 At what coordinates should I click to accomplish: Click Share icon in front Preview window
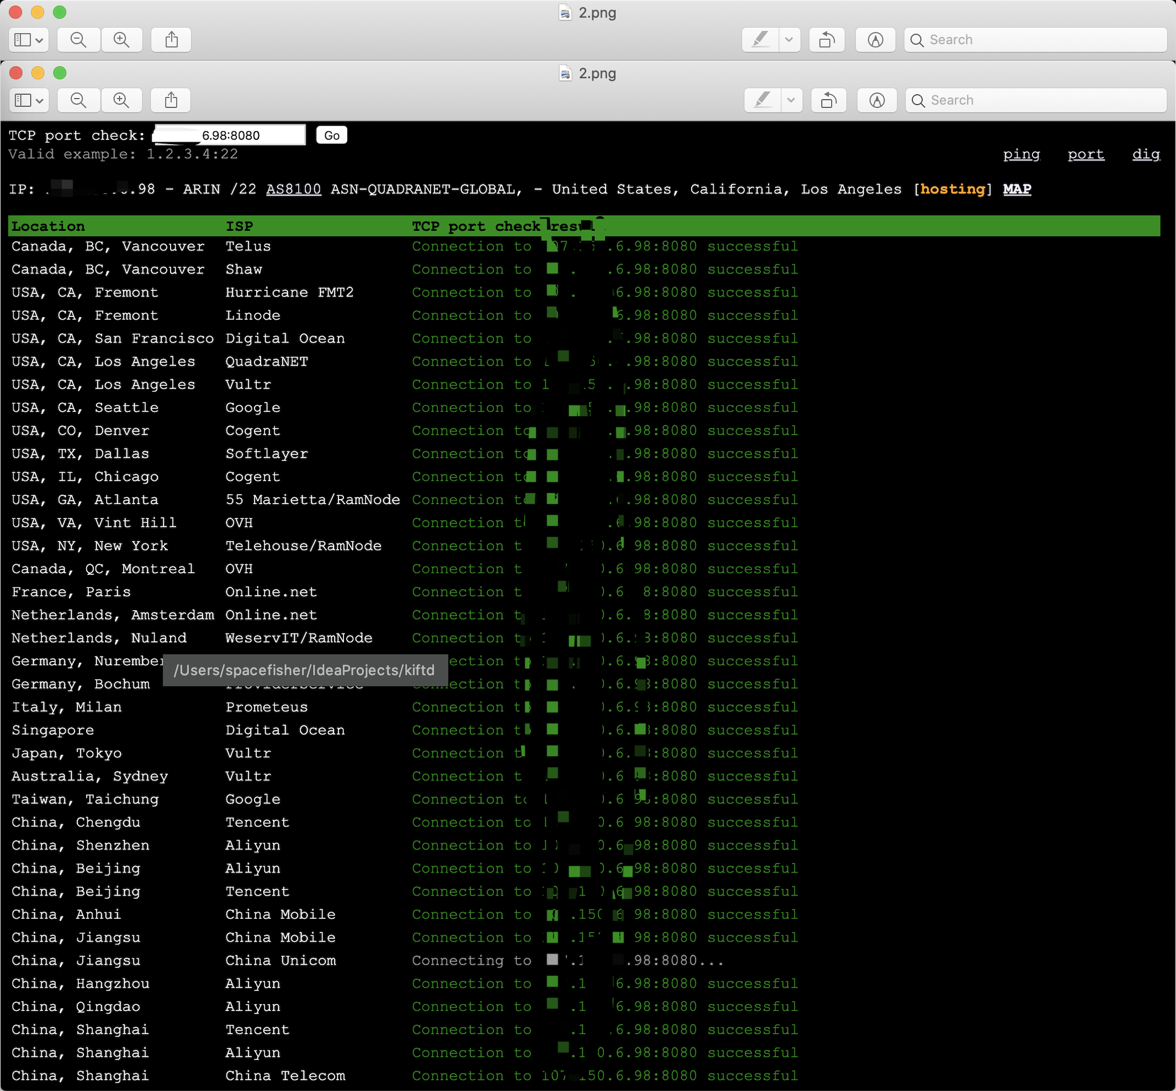pyautogui.click(x=171, y=100)
